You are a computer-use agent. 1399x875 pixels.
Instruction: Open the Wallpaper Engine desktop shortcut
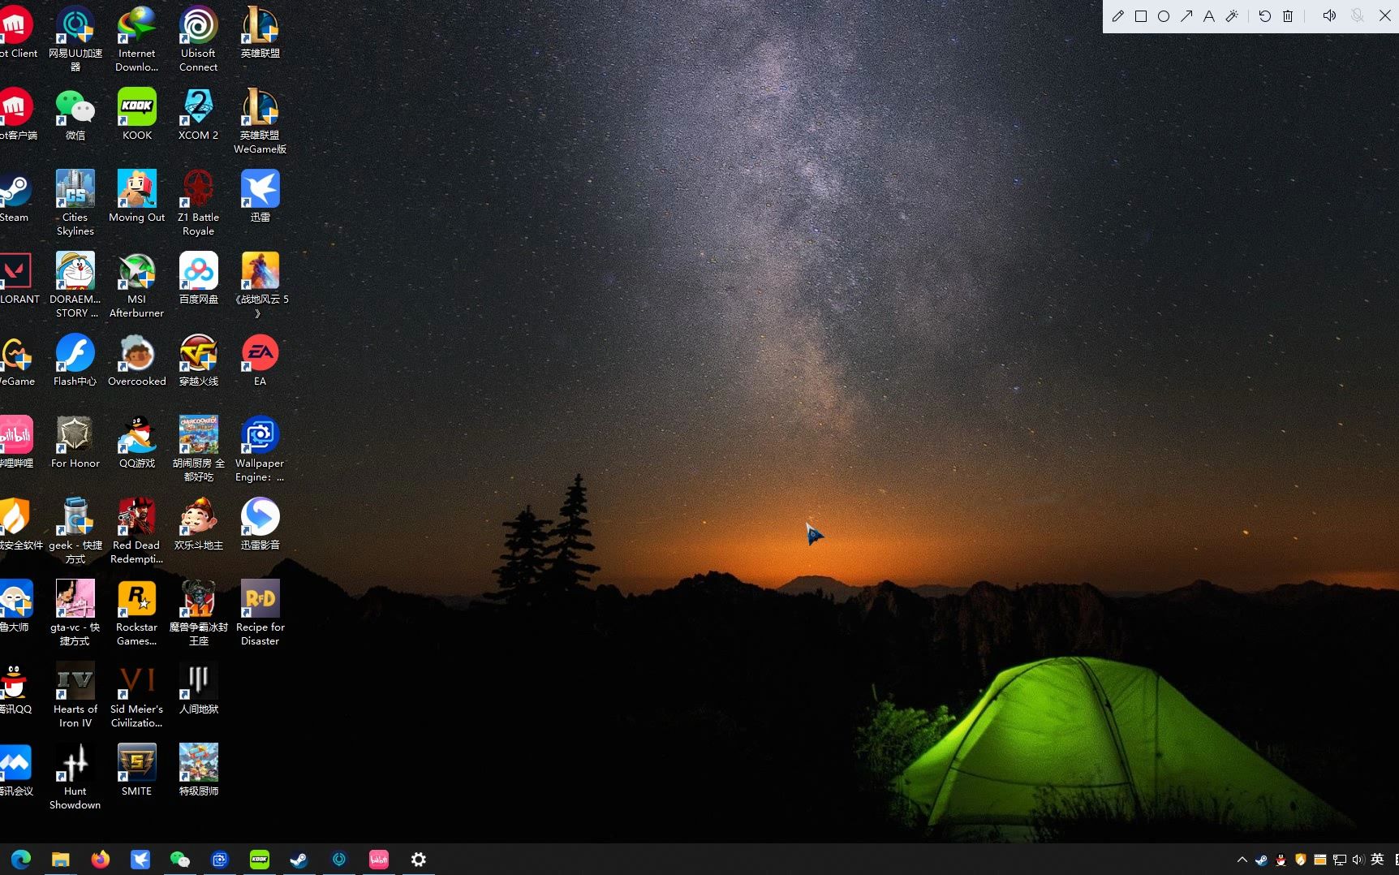point(260,449)
